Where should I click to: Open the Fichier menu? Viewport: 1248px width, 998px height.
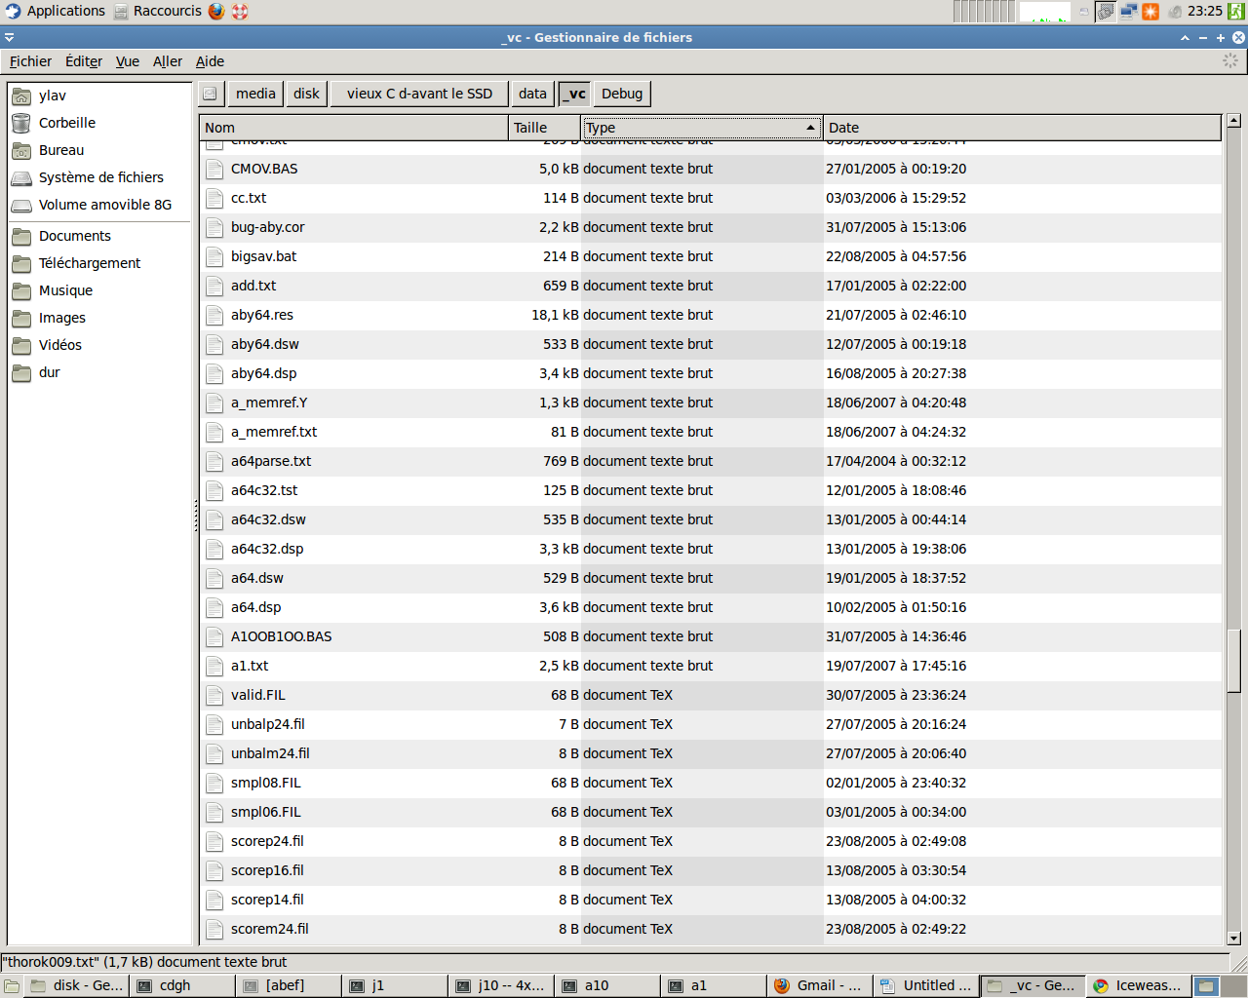[30, 61]
